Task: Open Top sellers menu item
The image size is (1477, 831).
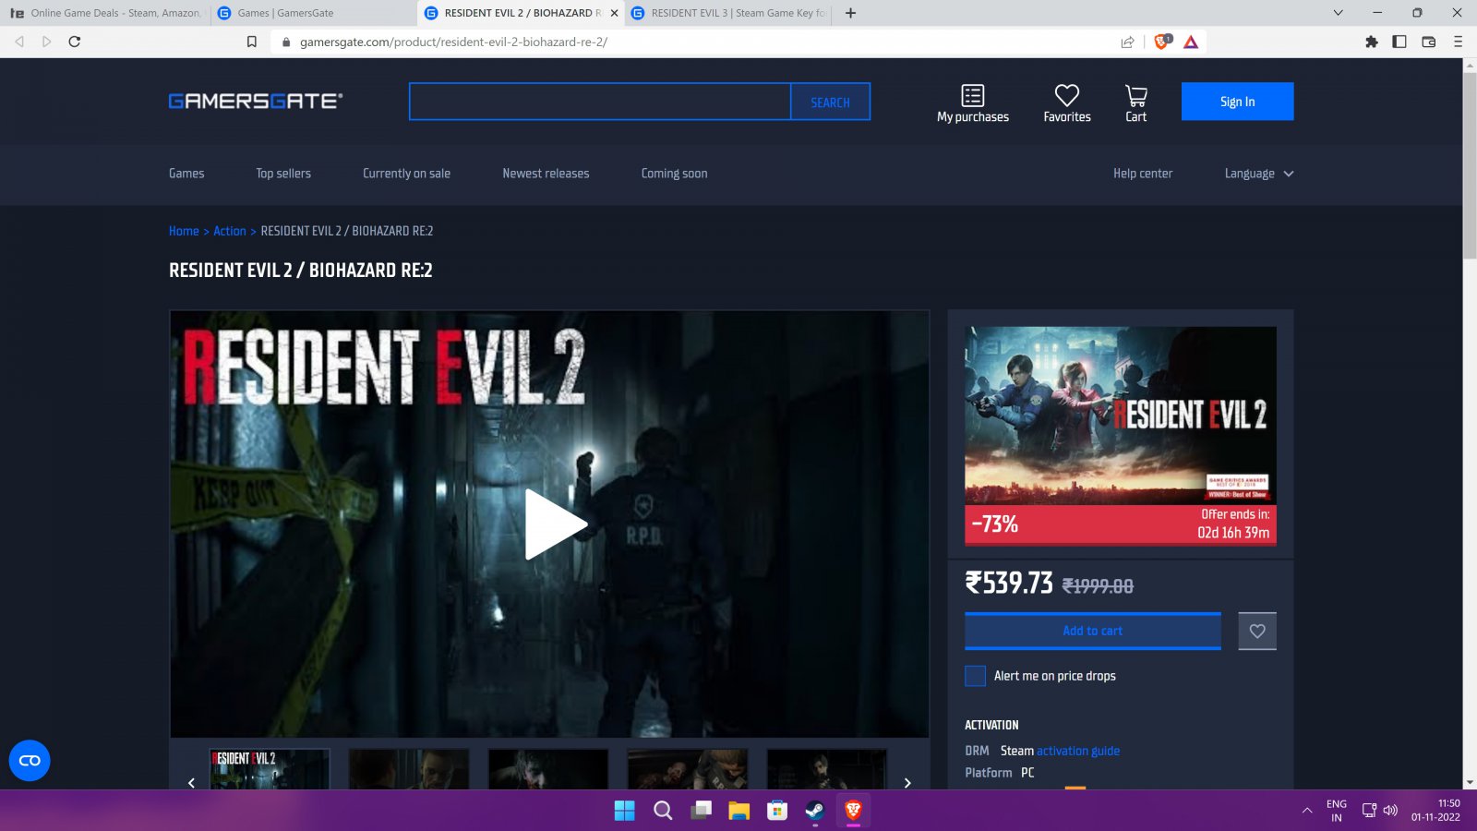Action: tap(283, 174)
